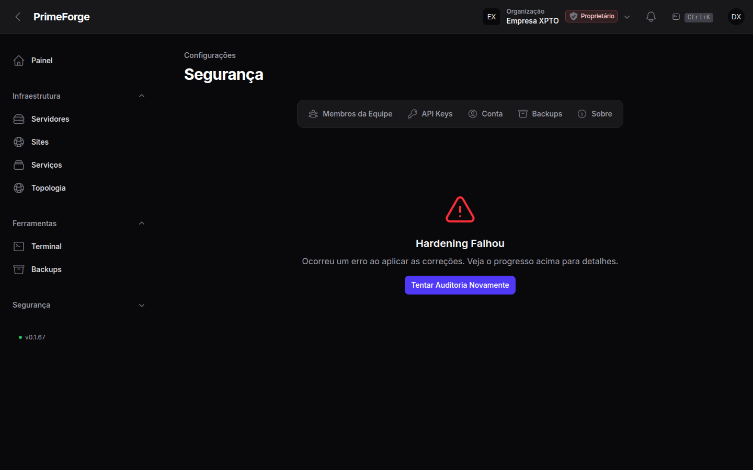
Task: Click the Backups tab archive icon
Action: point(523,114)
